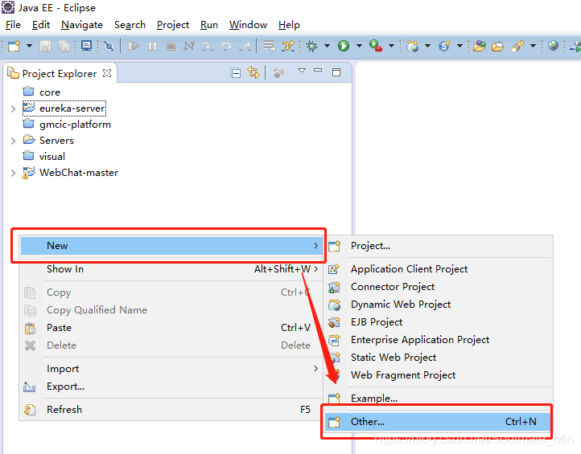Viewport: 581px width, 454px height.
Task: Click the Disconnect debug icon
Action: point(189,46)
